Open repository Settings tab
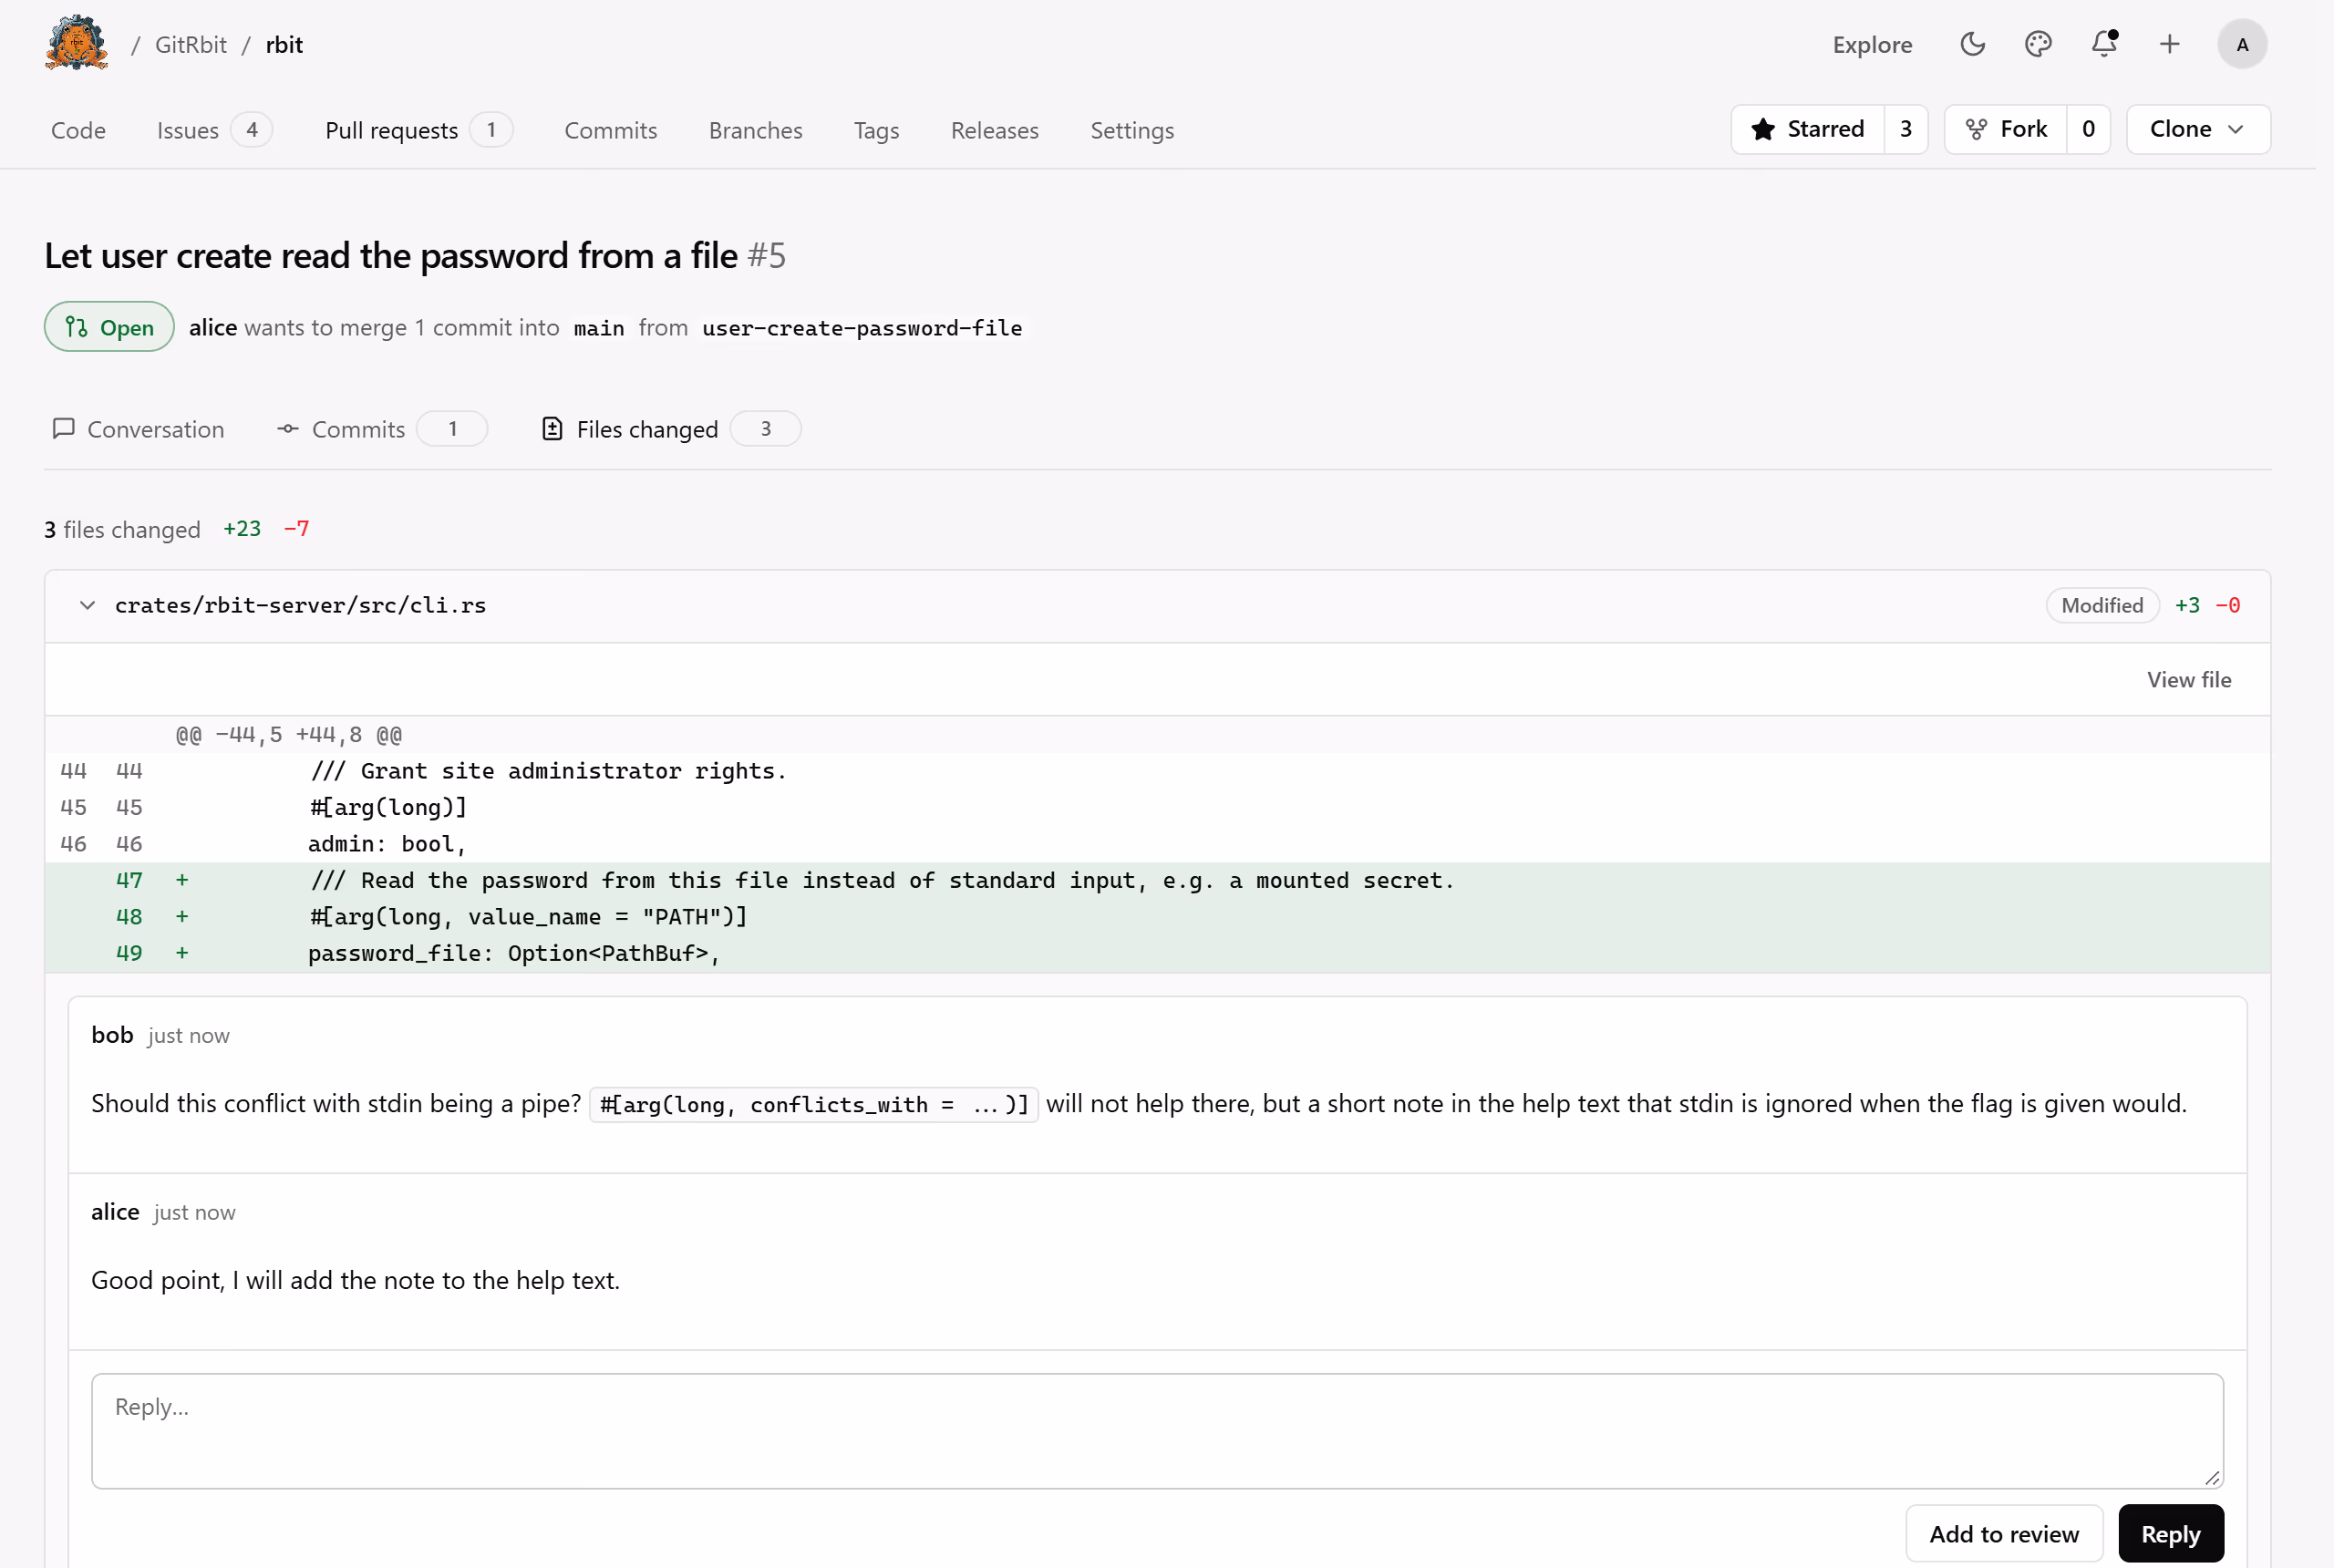 coord(1132,130)
